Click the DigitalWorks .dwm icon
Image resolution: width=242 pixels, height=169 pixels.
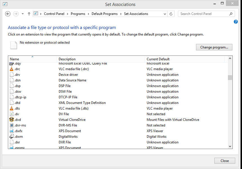click(12, 137)
